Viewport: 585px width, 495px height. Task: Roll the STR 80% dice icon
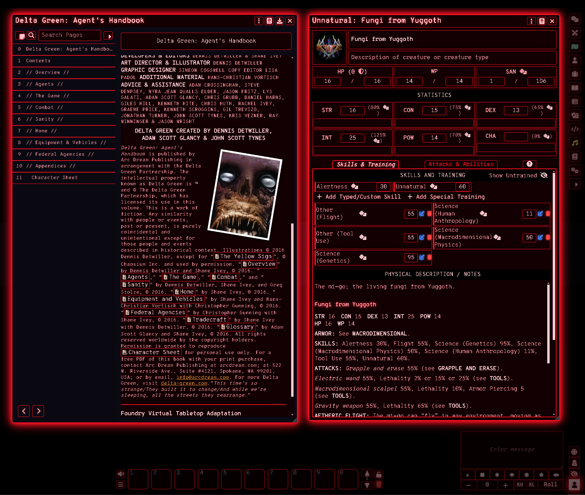386,107
